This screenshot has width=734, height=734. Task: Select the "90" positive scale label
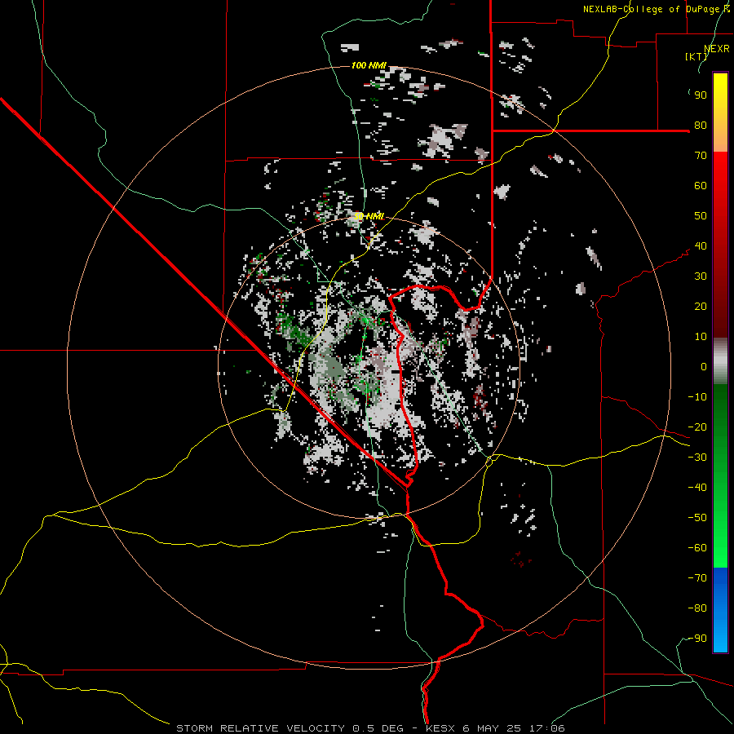point(701,95)
